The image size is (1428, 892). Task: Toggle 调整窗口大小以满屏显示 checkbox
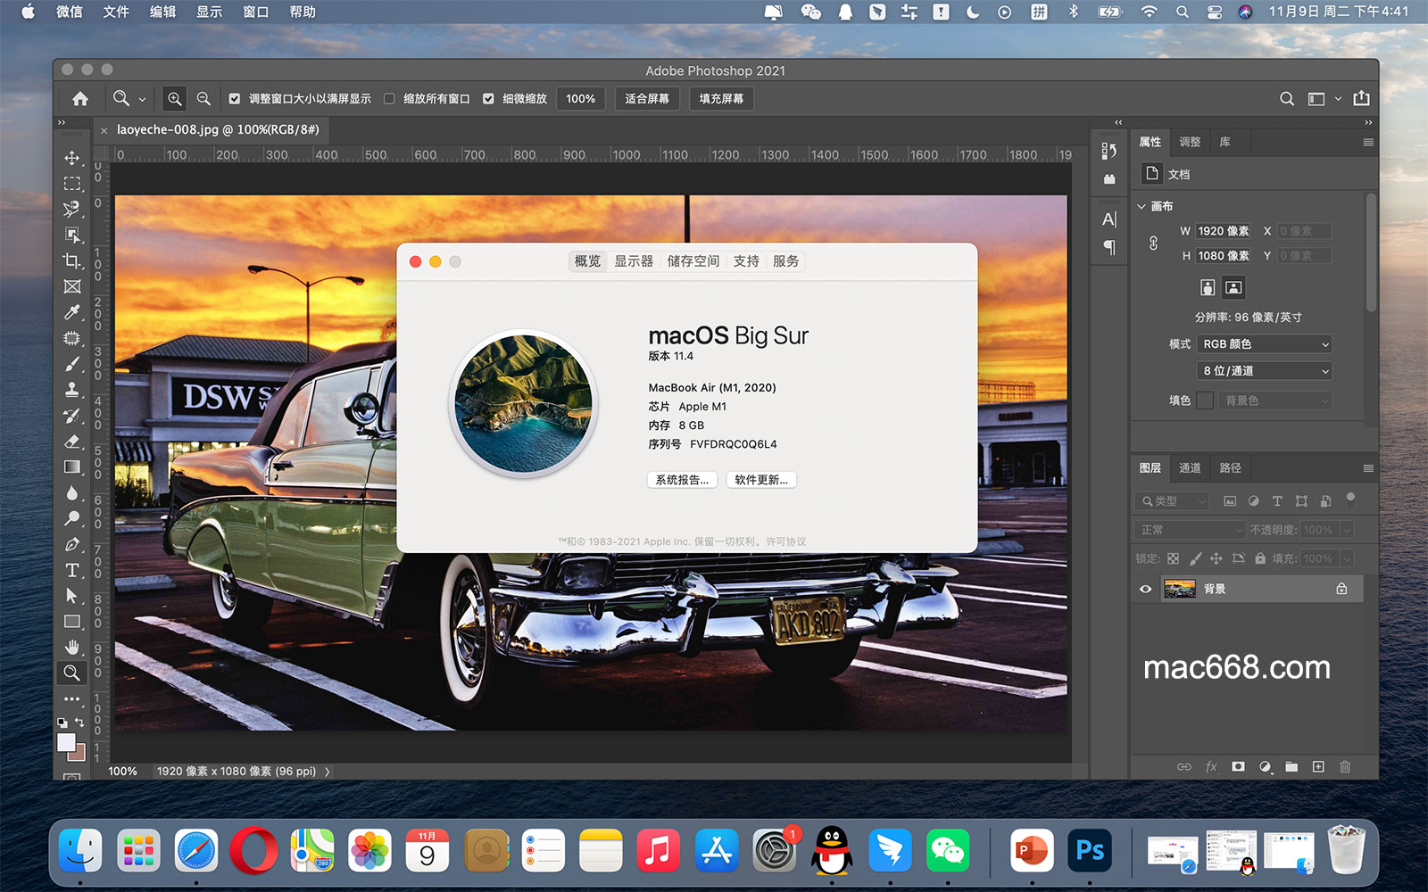(x=235, y=99)
